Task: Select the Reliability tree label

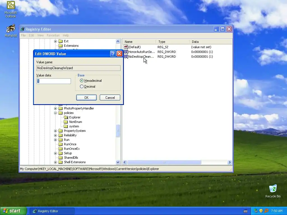Action: click(x=70, y=135)
